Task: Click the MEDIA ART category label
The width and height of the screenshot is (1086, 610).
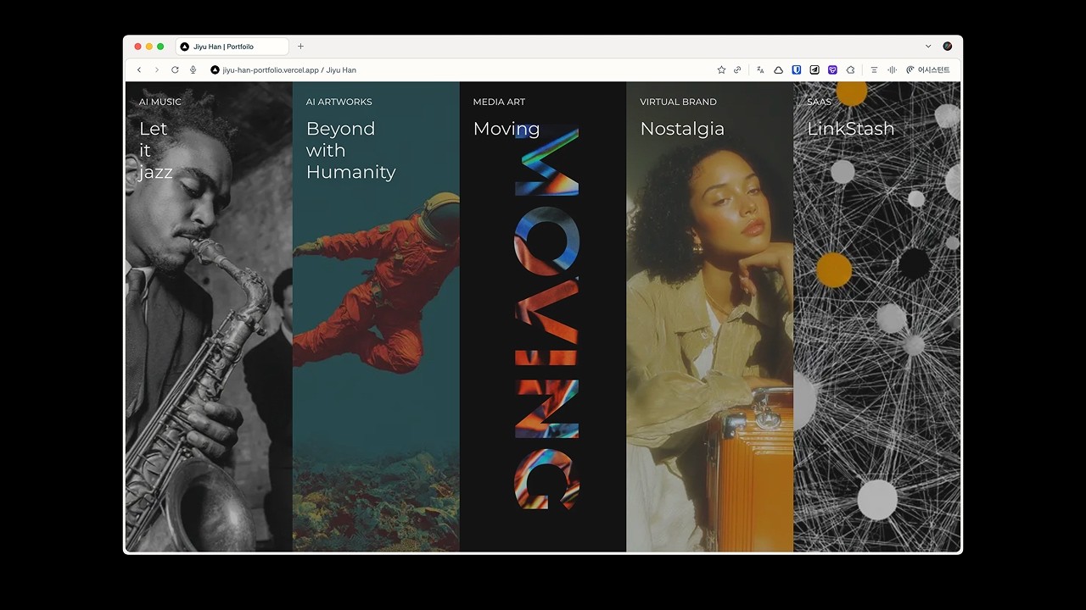Action: (499, 102)
